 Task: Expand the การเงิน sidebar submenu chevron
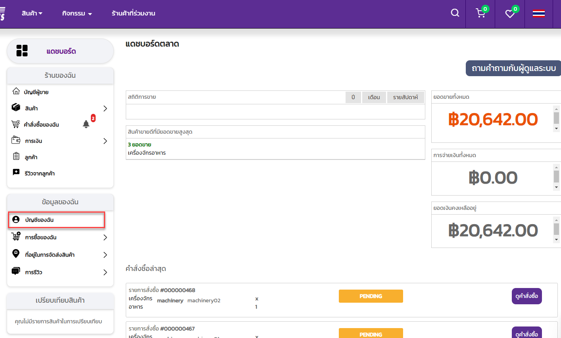pyautogui.click(x=105, y=141)
